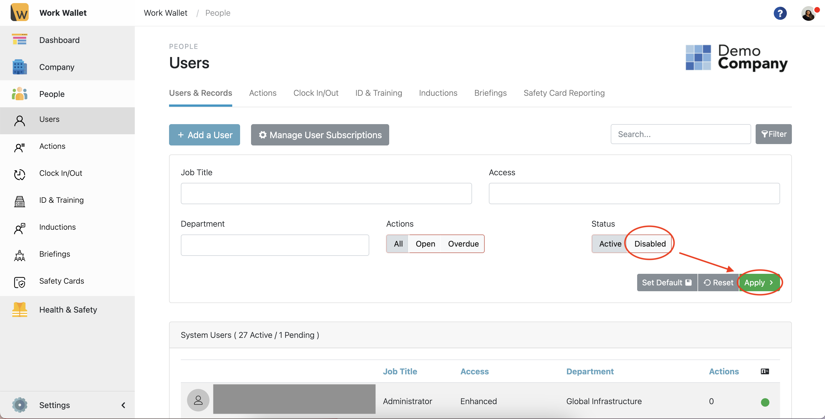The image size is (825, 419).
Task: Click the Administrator row user avatar placeholder
Action: (198, 400)
